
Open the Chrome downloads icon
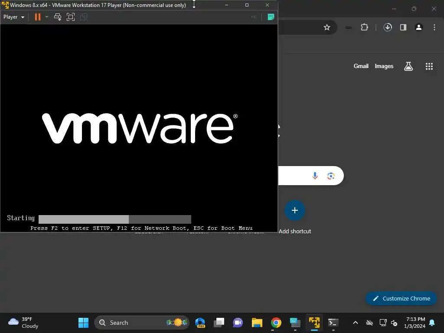tap(388, 27)
